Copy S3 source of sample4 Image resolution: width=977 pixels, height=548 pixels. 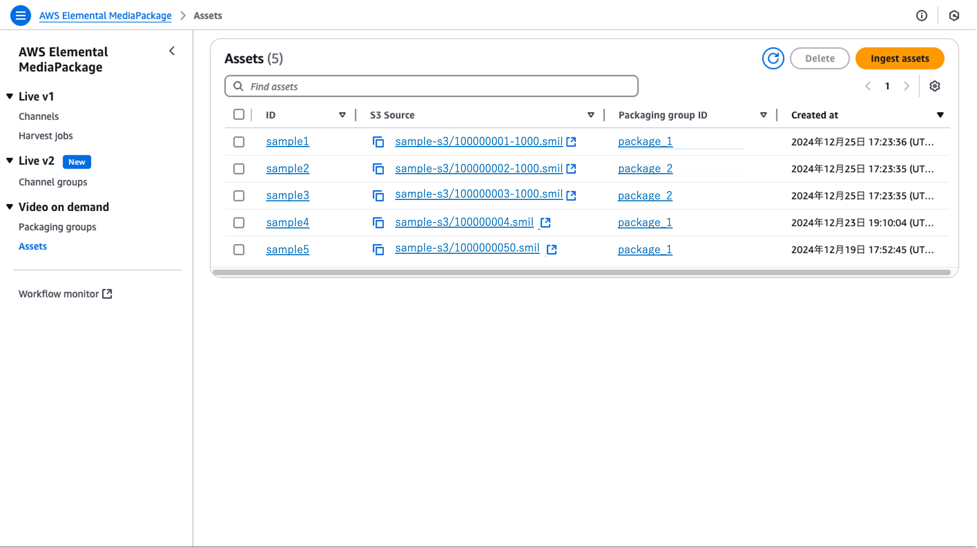coord(378,223)
